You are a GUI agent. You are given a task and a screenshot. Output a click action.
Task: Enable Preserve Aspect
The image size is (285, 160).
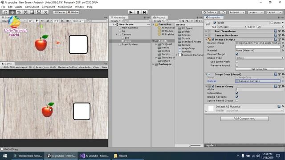(x=237, y=65)
